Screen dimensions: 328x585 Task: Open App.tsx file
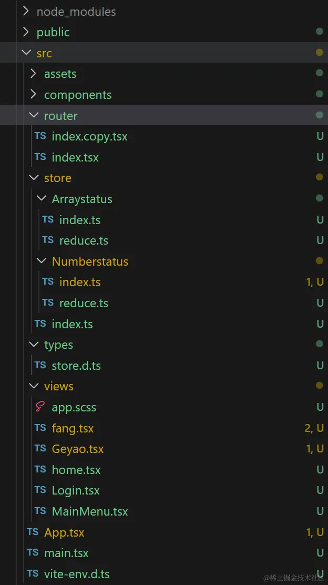point(64,532)
